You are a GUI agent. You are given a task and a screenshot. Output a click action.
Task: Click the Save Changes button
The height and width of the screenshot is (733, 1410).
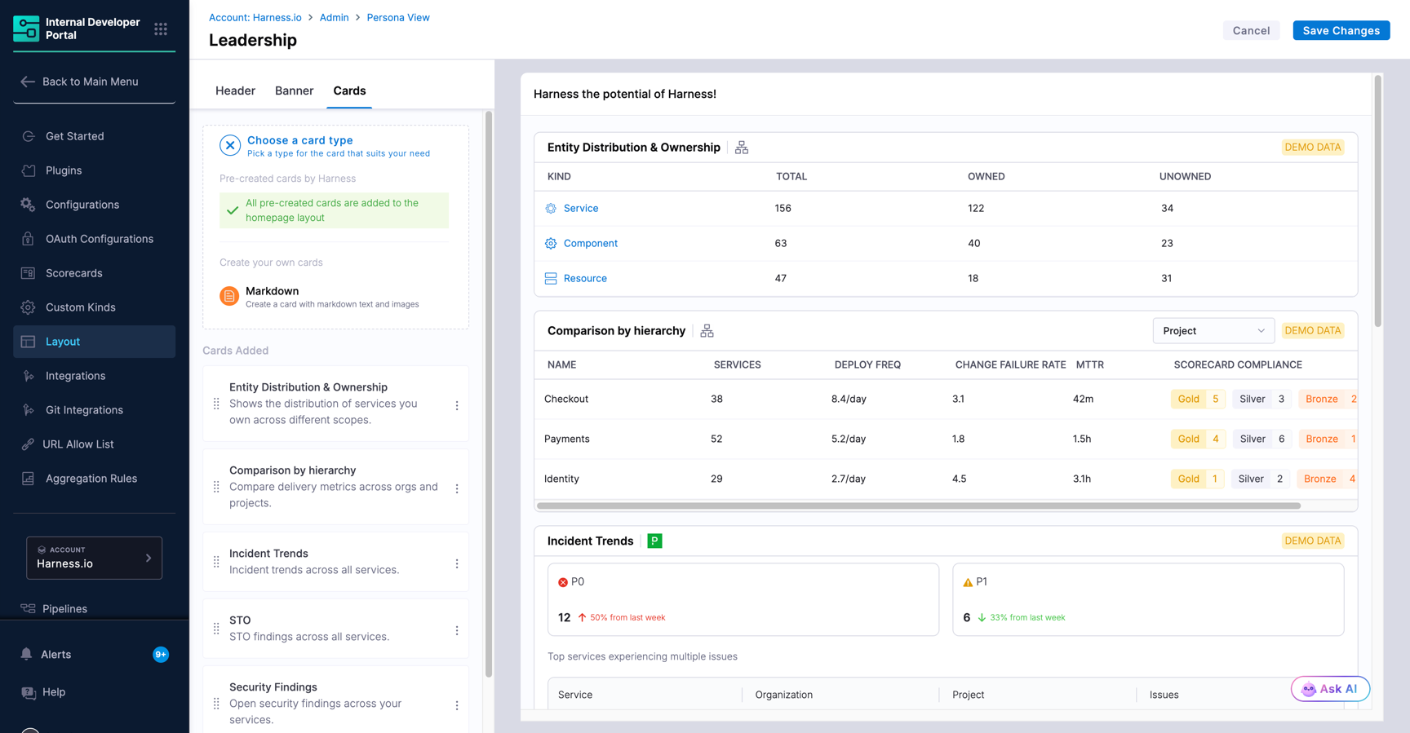[1341, 30]
